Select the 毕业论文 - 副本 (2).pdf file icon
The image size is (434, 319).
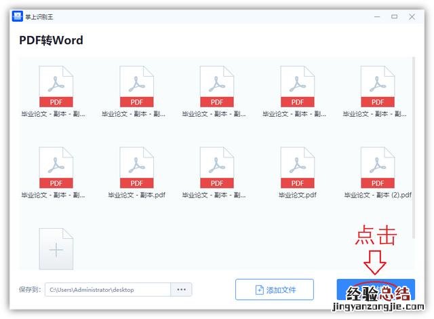pos(378,167)
